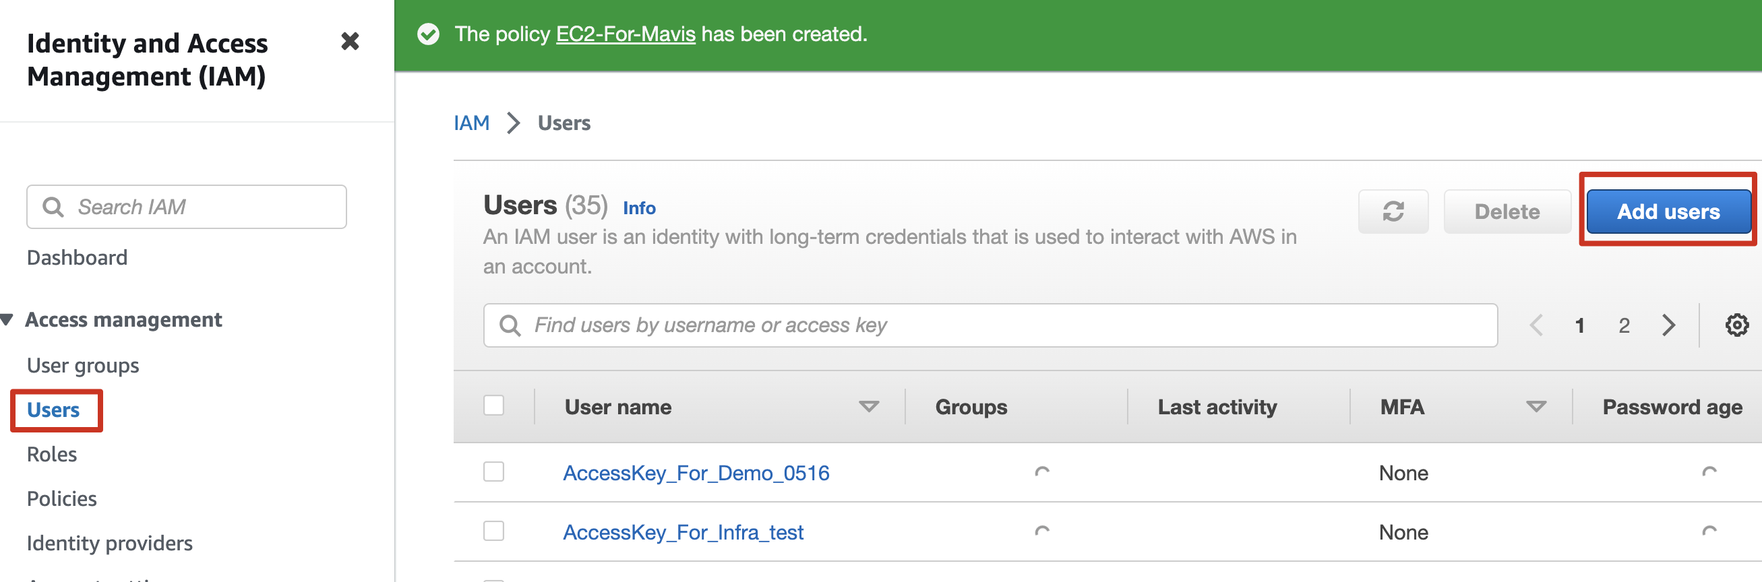Open Roles in the sidebar

click(51, 454)
